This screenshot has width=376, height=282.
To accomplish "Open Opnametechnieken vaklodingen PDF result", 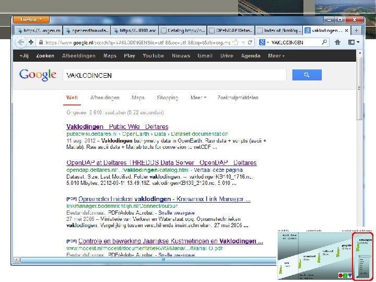I will 164,199.
